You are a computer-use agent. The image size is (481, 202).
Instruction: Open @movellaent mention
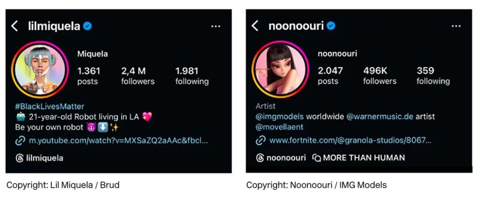pyautogui.click(x=280, y=127)
